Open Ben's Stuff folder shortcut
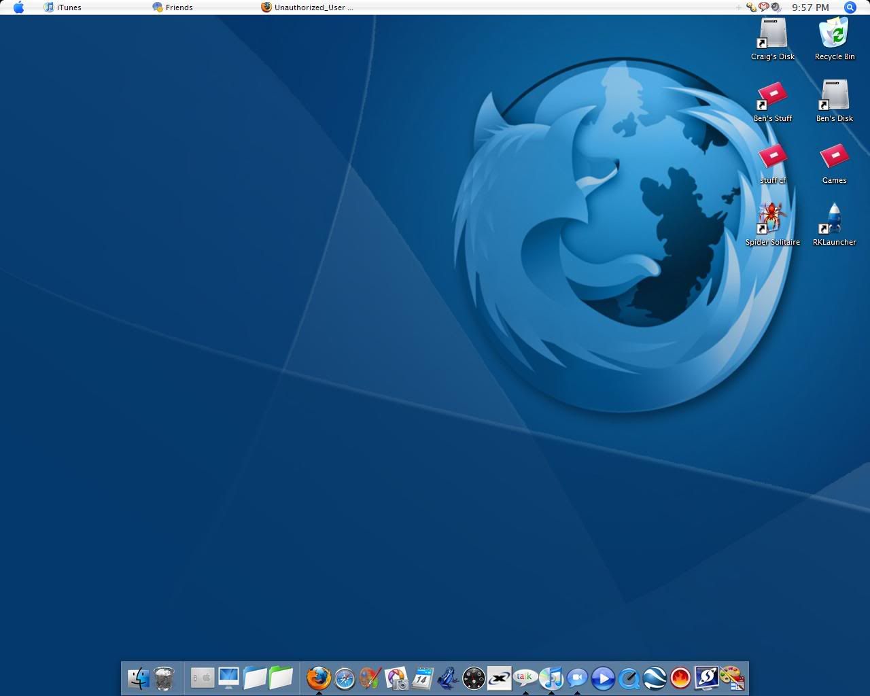870x696 pixels. [x=773, y=102]
